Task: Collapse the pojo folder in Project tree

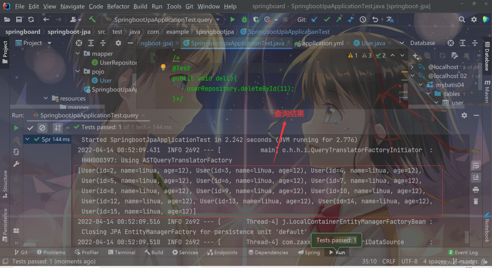Action: tap(78, 71)
